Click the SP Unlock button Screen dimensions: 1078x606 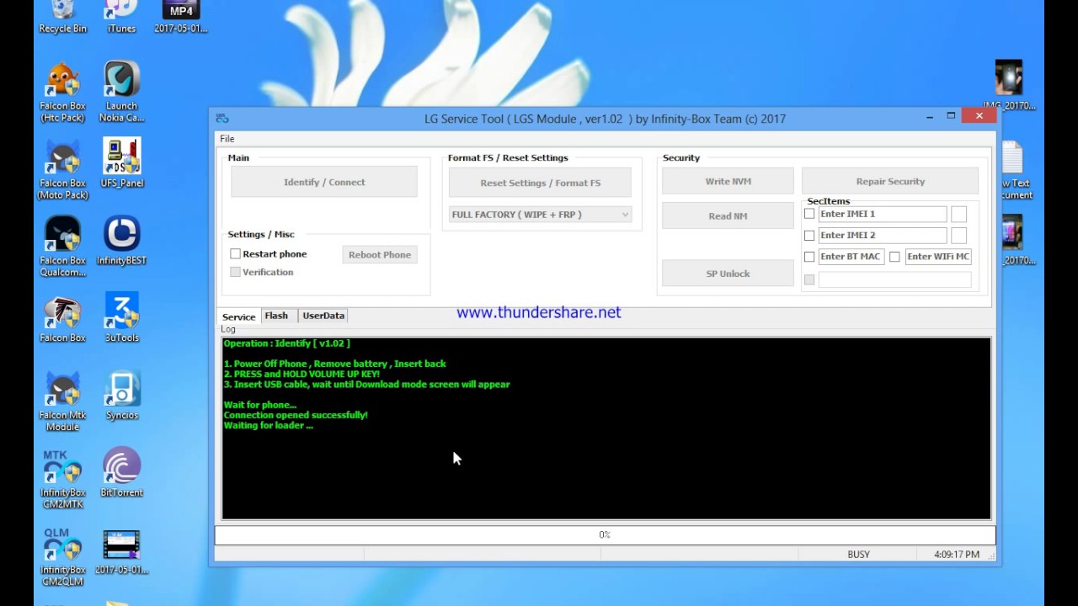[x=728, y=274]
